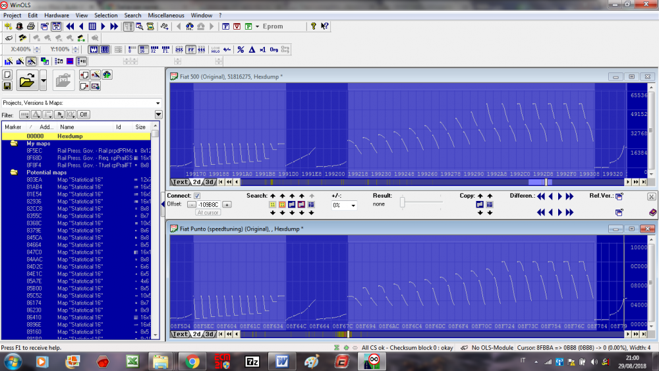Click the export file icon with red arrow
This screenshot has width=659, height=371.
tap(84, 86)
